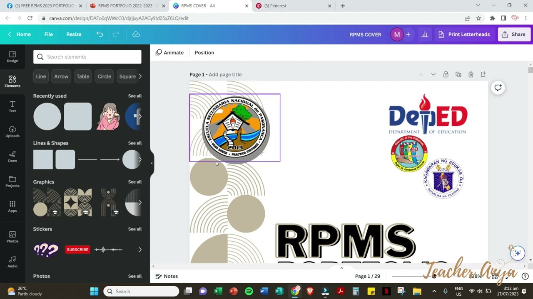Open the File menu

pos(49,34)
